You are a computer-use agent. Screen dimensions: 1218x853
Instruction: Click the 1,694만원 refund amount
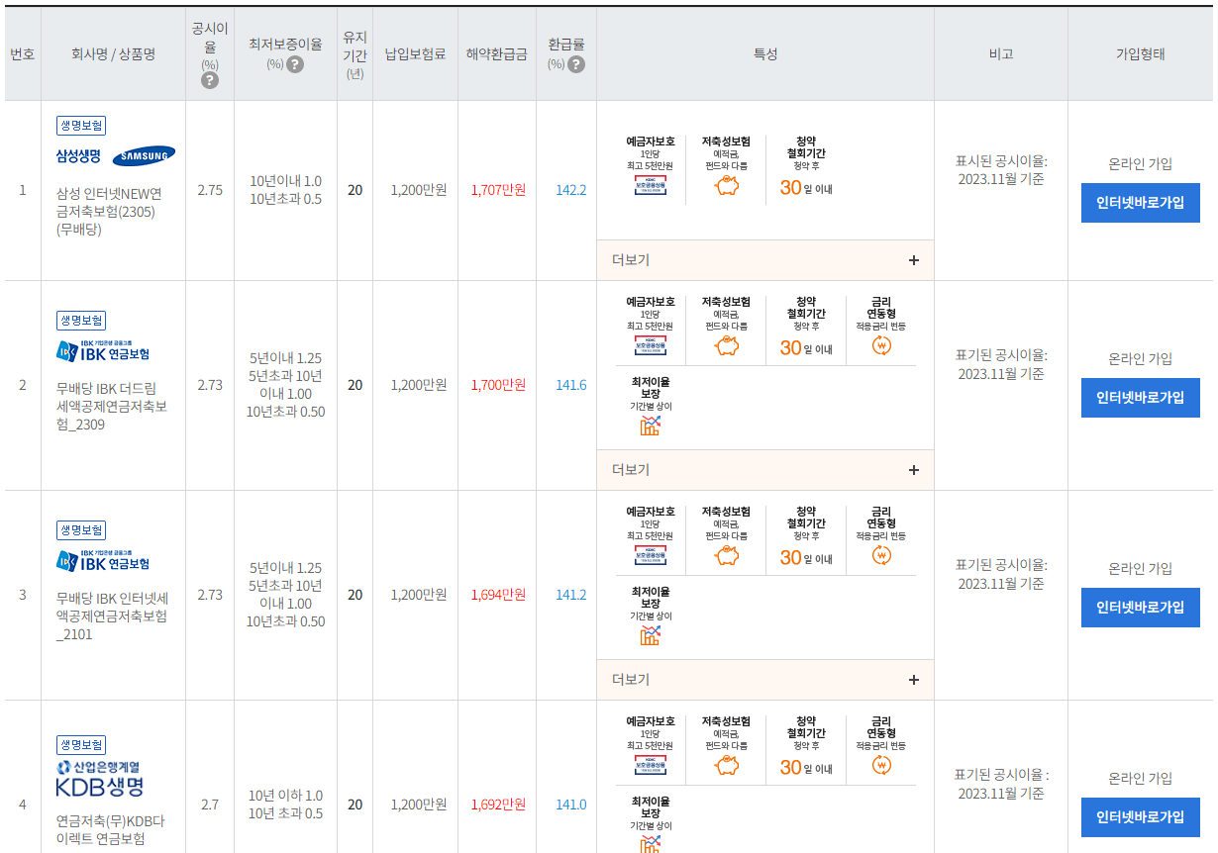(498, 595)
